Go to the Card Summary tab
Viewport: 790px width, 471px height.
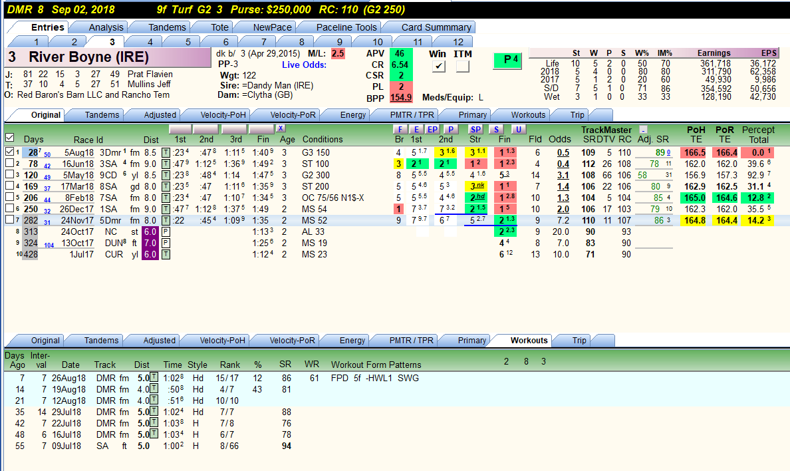[x=436, y=27]
